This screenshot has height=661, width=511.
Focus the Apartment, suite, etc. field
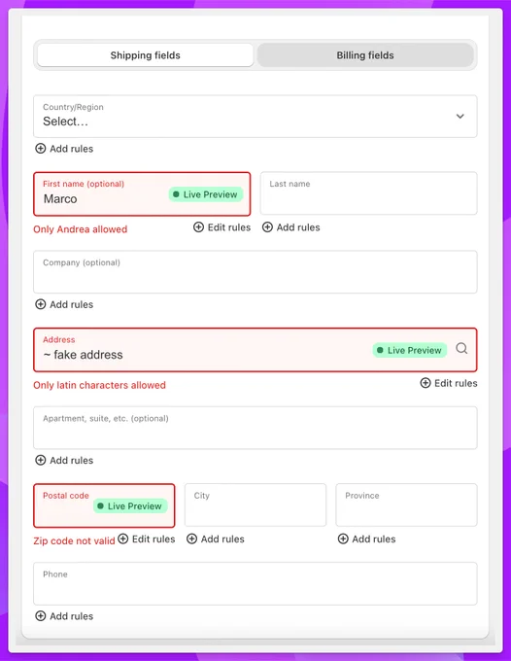255,428
